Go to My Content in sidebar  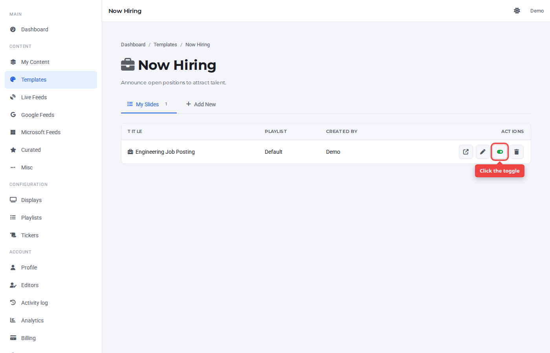point(51,62)
